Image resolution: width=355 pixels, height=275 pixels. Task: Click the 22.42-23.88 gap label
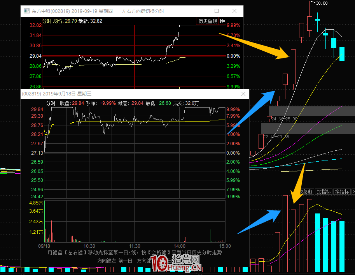pos(276,137)
